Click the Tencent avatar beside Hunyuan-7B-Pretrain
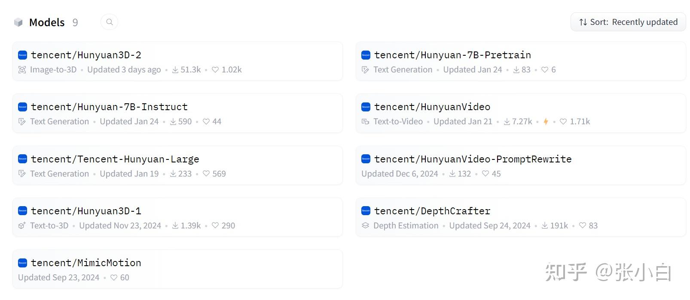Screen dimensions: 690x300 [x=366, y=55]
